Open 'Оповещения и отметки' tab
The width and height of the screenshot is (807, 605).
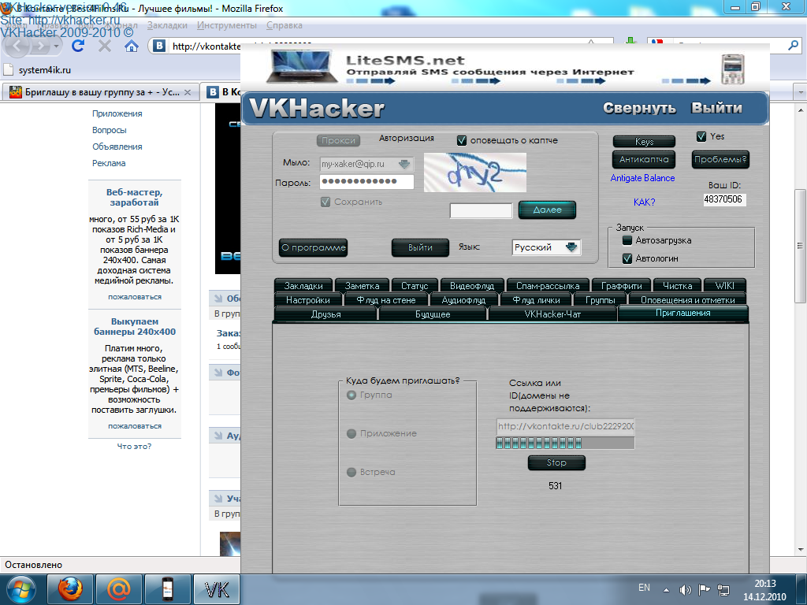(687, 300)
